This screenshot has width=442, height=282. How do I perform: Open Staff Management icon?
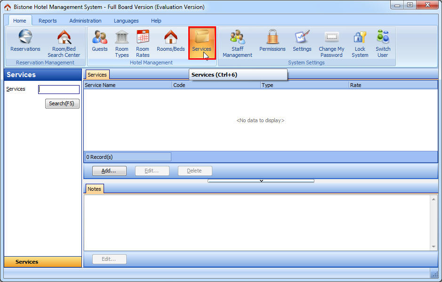(237, 43)
